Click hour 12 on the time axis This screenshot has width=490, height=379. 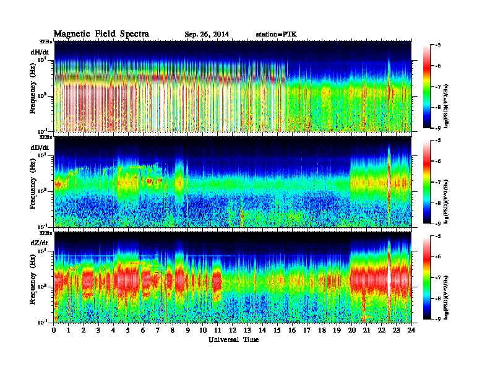point(233,330)
